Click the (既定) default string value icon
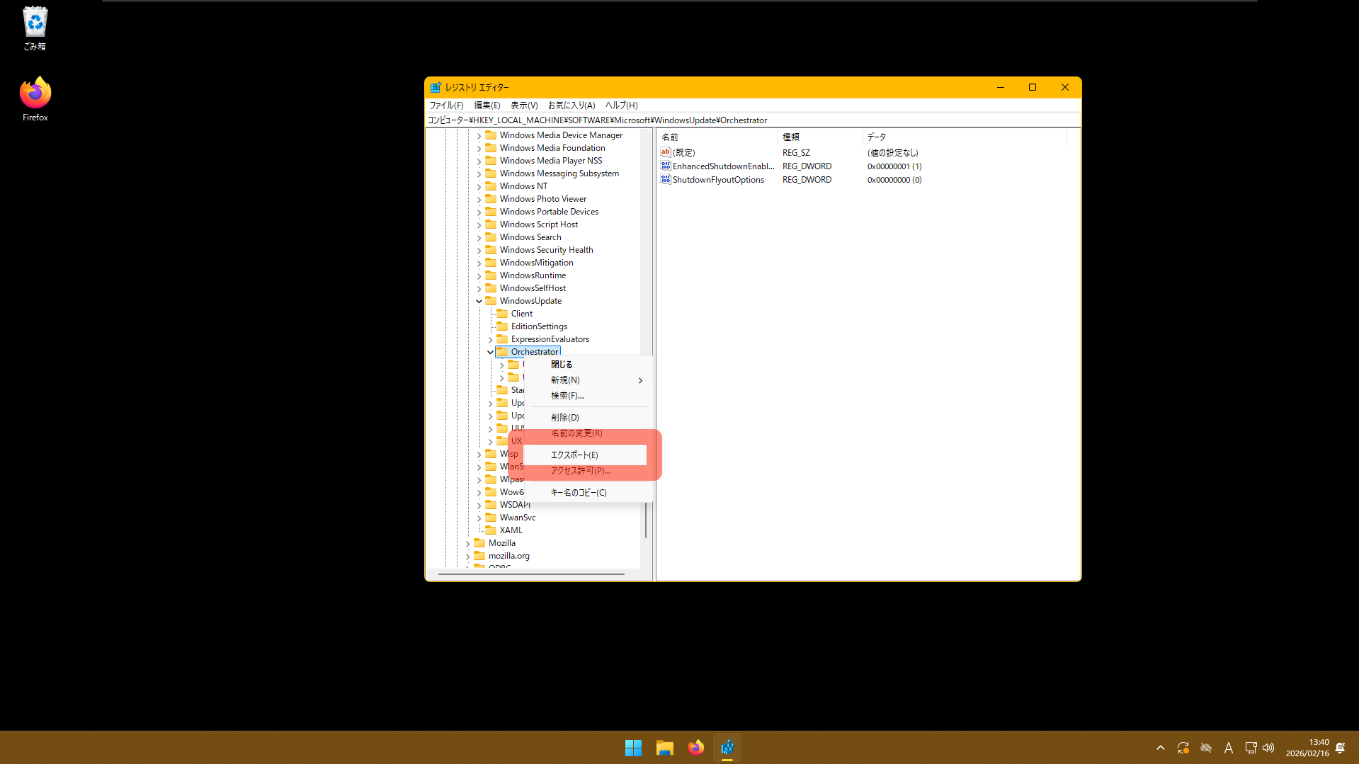The image size is (1359, 764). click(665, 153)
